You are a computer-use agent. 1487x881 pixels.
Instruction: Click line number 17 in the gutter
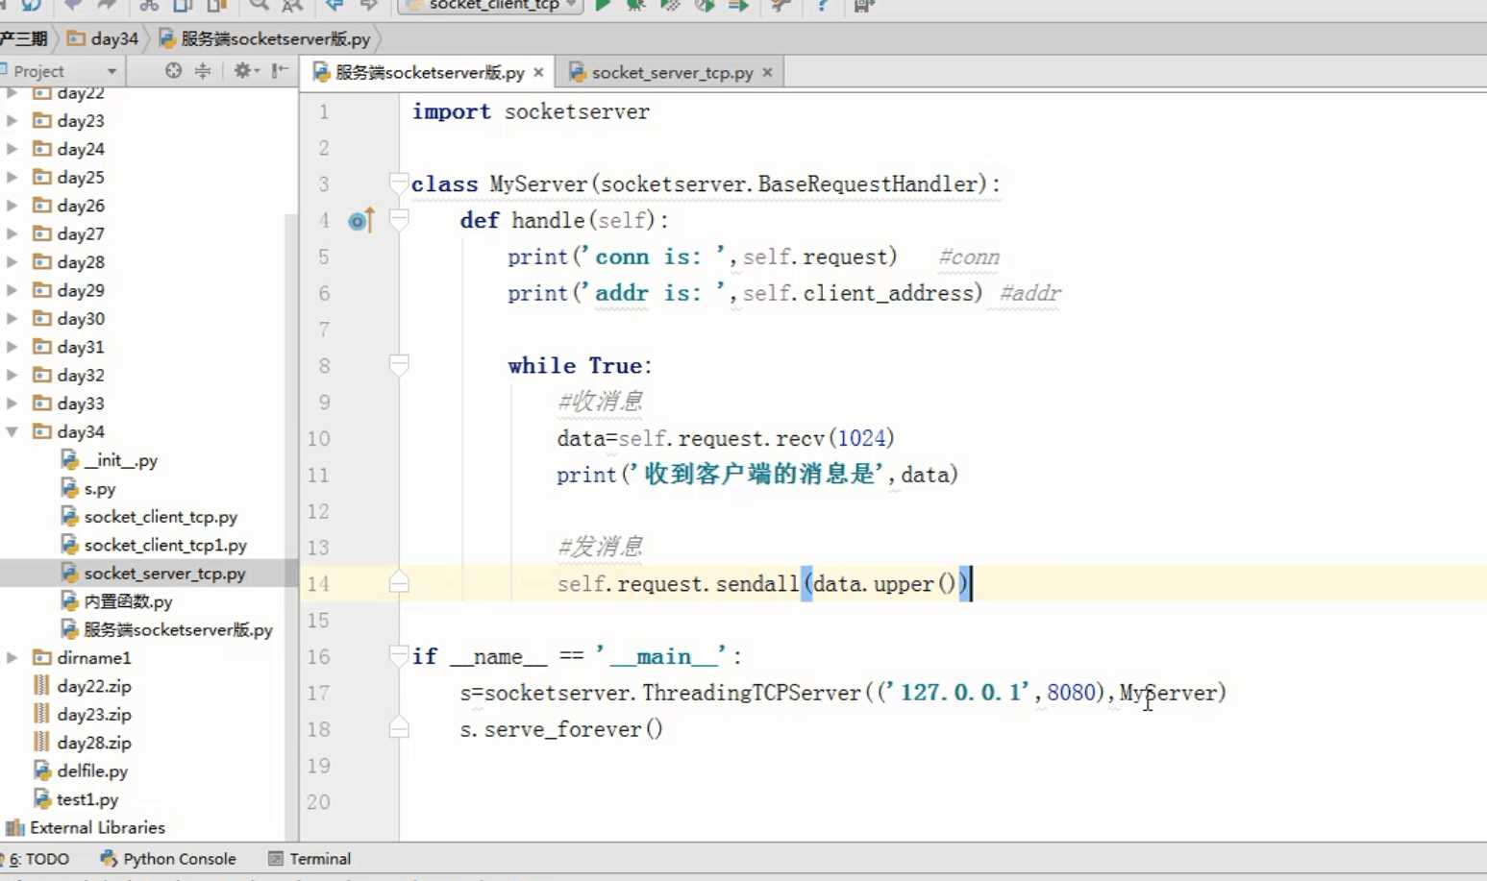tap(318, 693)
